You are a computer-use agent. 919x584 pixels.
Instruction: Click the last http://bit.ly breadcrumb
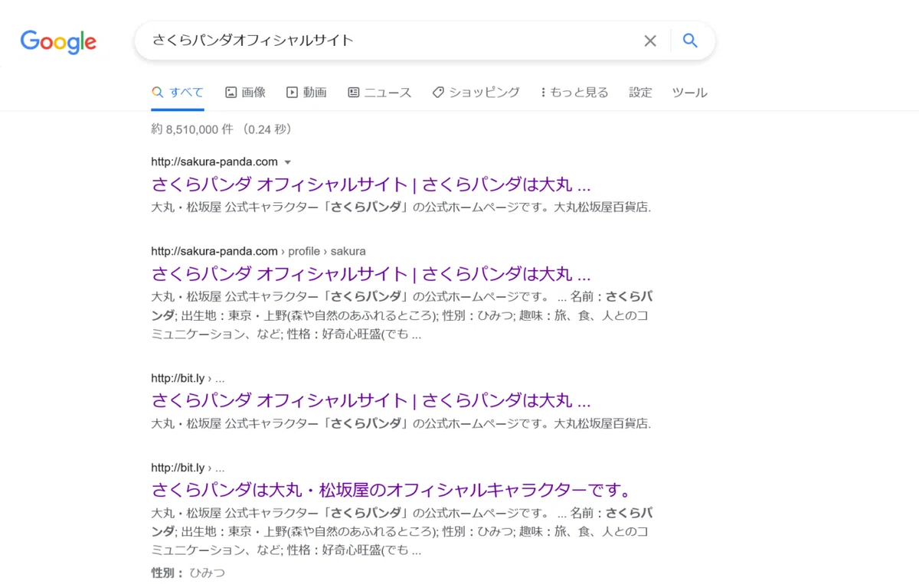[x=188, y=468]
